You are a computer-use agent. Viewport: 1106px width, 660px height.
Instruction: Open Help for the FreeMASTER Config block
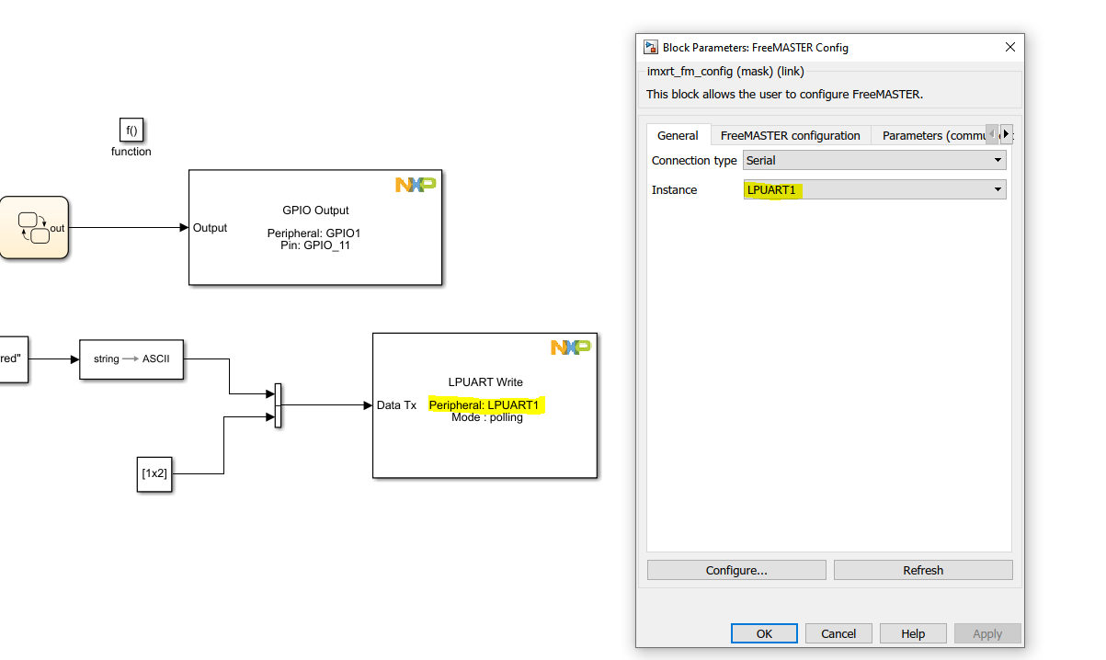click(x=912, y=632)
